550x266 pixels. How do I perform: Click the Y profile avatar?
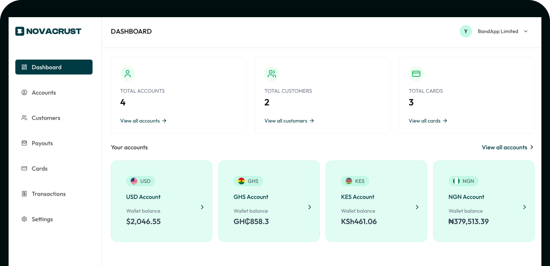[x=466, y=31]
